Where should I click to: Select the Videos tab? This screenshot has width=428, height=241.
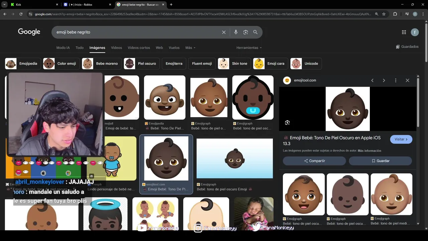point(116,48)
